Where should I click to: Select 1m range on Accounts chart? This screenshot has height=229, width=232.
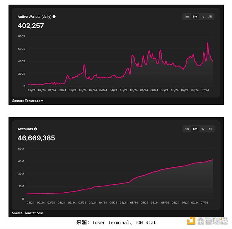click(x=187, y=129)
